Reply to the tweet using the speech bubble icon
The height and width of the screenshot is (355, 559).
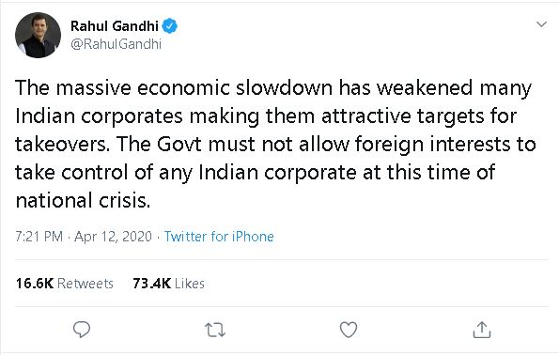click(82, 330)
